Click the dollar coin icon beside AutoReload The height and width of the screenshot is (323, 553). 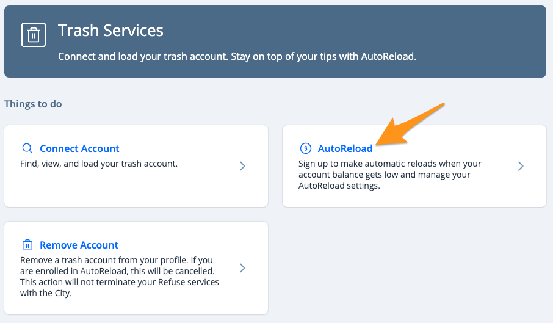point(305,148)
